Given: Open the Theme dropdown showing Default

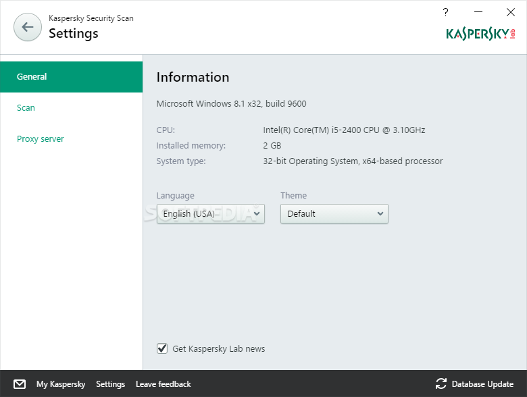Looking at the screenshot, I should click(334, 213).
